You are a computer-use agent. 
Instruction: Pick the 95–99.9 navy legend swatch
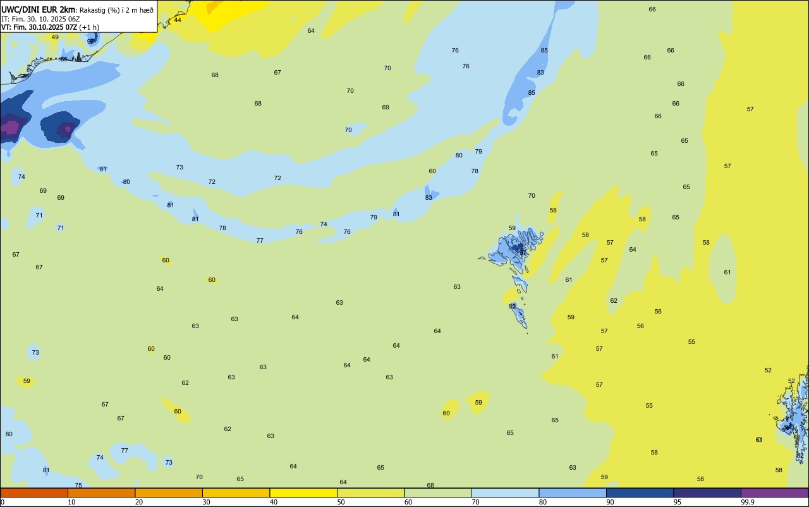click(707, 492)
